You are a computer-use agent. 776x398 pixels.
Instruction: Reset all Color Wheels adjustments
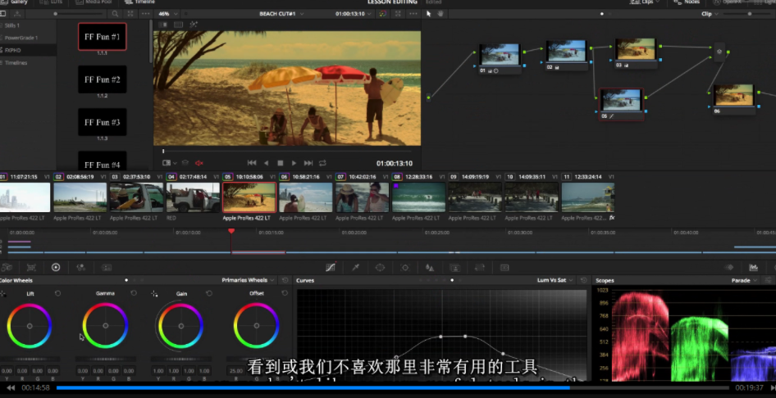[x=285, y=280]
